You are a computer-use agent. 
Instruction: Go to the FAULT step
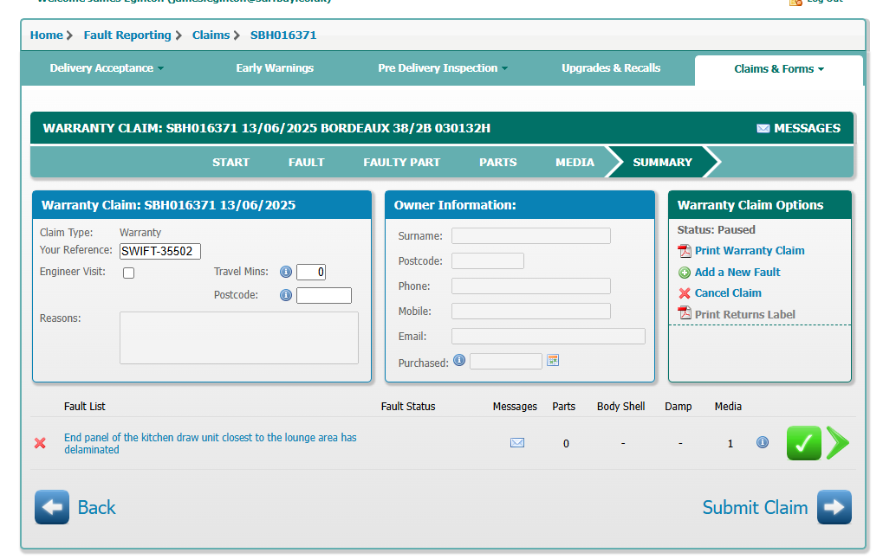point(306,163)
